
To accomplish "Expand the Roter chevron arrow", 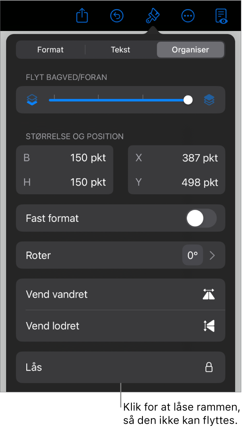I will pyautogui.click(x=212, y=255).
